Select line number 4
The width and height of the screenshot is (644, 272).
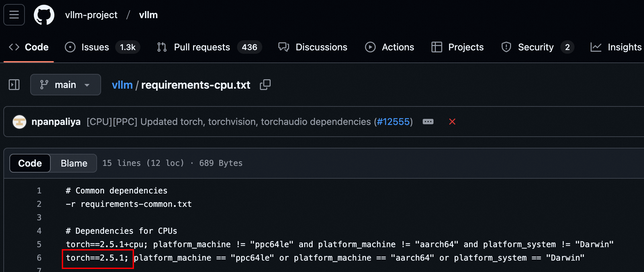39,231
